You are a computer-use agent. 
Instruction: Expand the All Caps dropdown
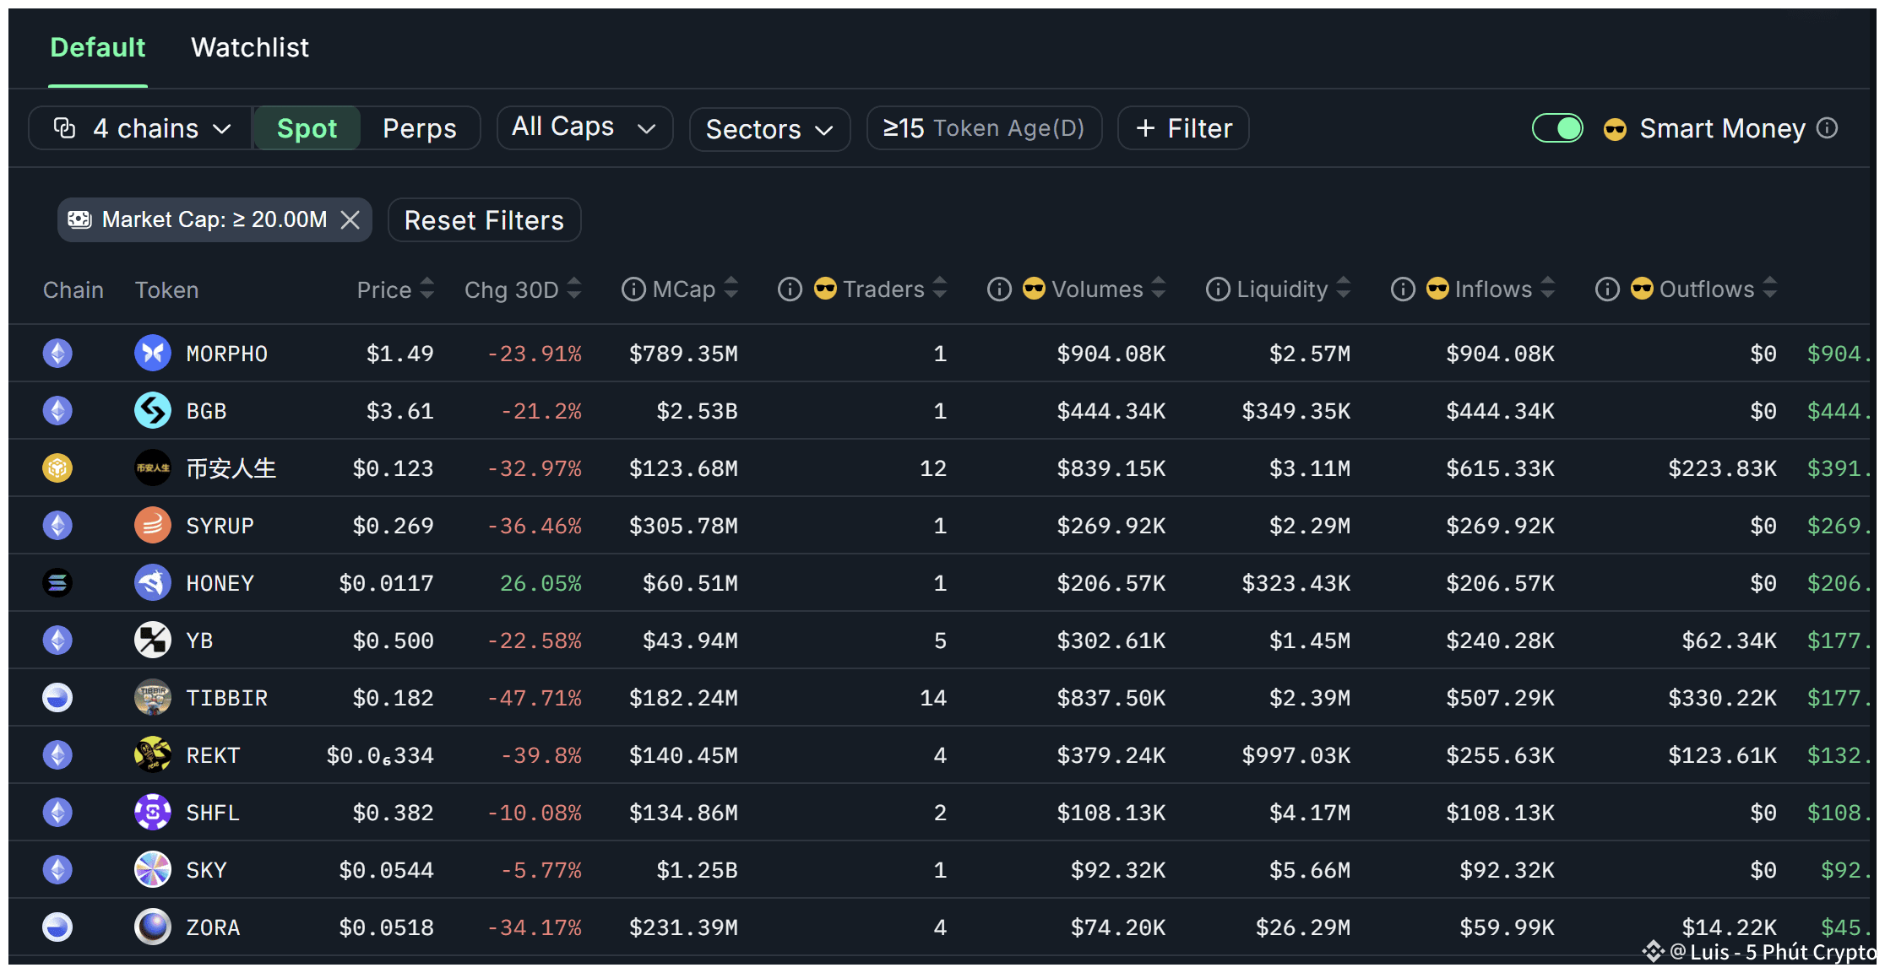[584, 127]
